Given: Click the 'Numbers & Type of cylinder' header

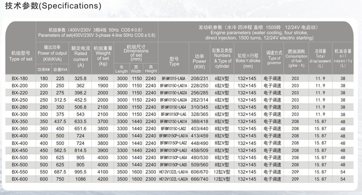Looking at the screenshot, I should tap(222, 58).
